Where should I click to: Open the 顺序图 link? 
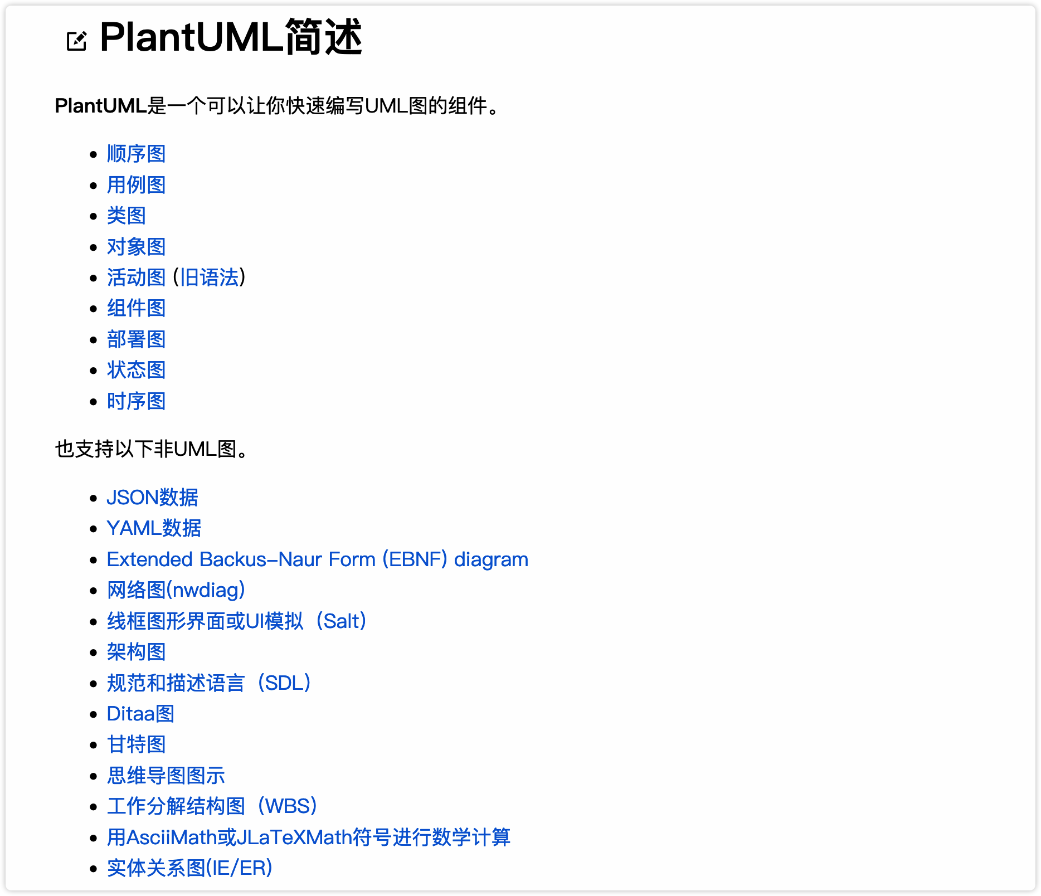pyautogui.click(x=137, y=154)
